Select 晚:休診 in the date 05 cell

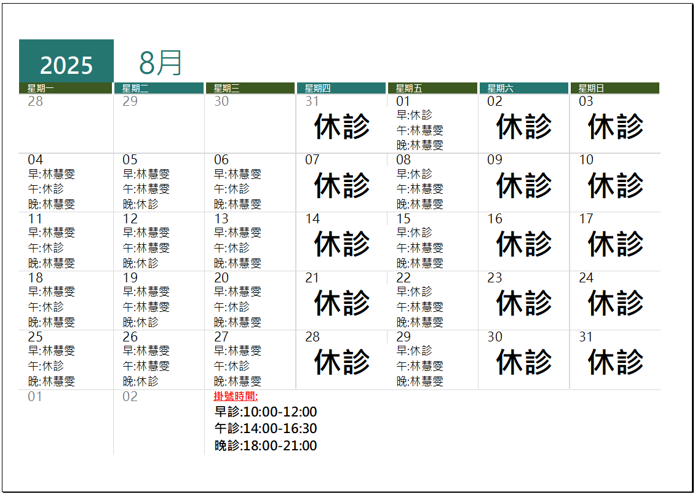(x=140, y=204)
